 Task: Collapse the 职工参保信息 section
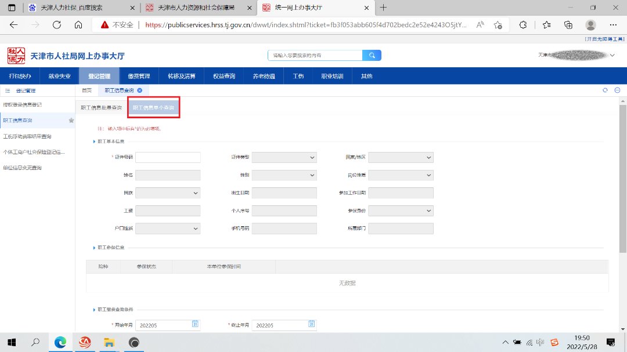(x=95, y=248)
